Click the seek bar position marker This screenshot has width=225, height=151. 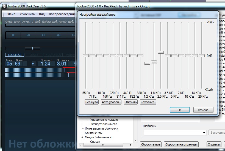point(32,48)
